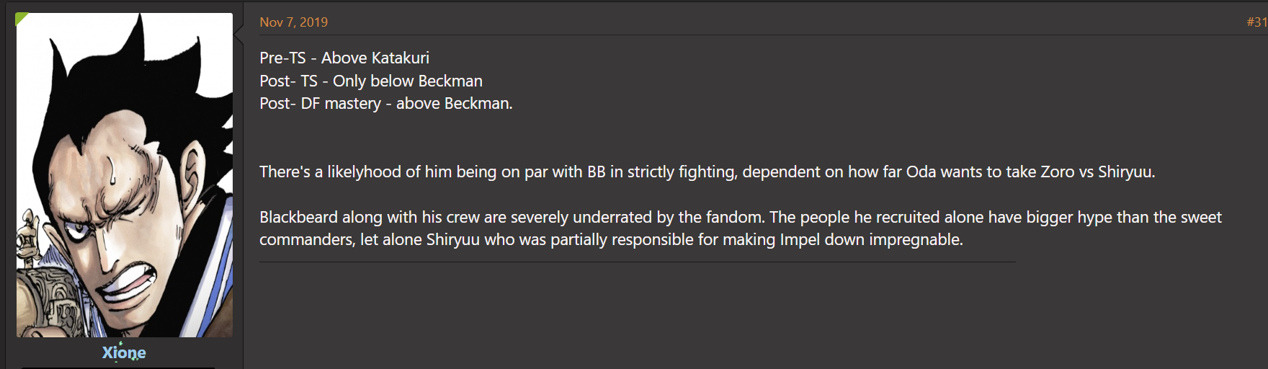
Task: Click the word "Oda" in the post
Action: pyautogui.click(x=921, y=172)
